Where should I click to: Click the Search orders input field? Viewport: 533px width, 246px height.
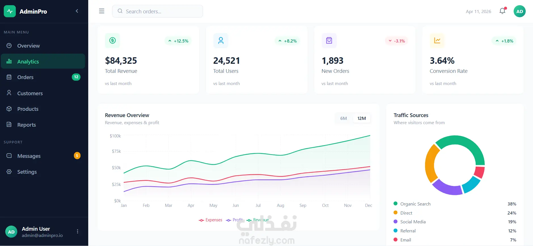158,11
